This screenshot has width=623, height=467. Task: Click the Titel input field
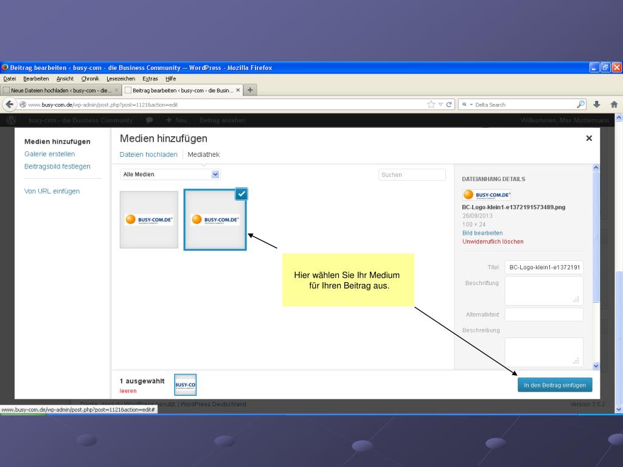(x=544, y=268)
